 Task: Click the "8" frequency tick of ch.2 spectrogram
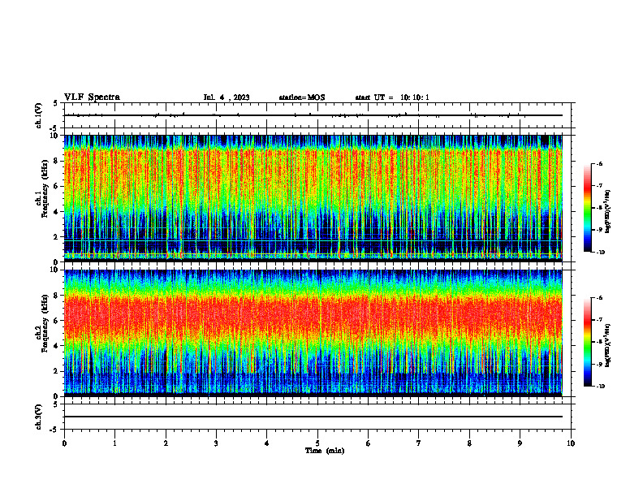click(x=57, y=296)
